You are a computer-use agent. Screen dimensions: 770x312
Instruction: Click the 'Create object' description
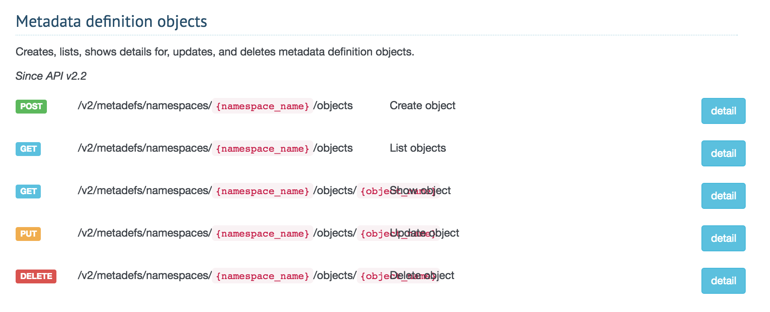(x=422, y=105)
